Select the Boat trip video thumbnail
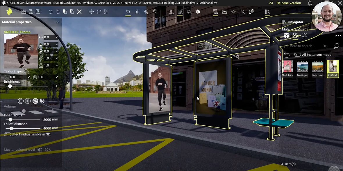 303,66
